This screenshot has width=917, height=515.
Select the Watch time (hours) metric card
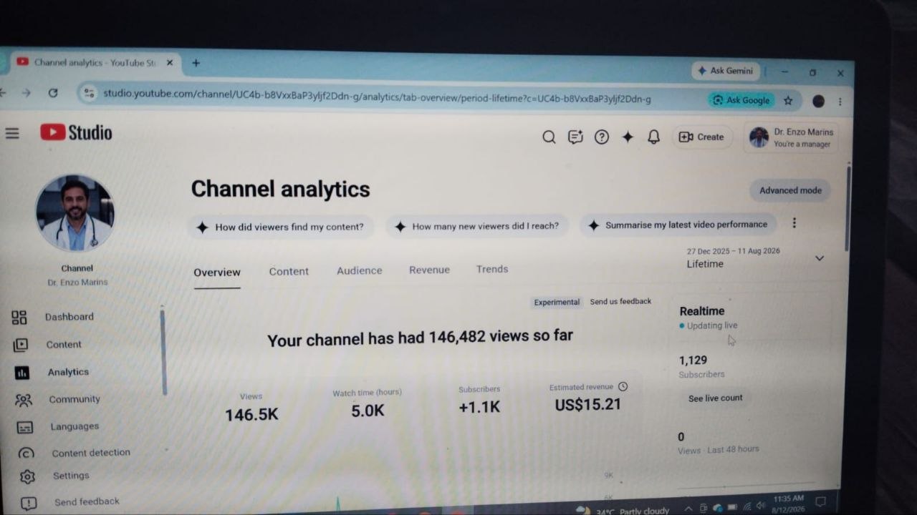[368, 403]
